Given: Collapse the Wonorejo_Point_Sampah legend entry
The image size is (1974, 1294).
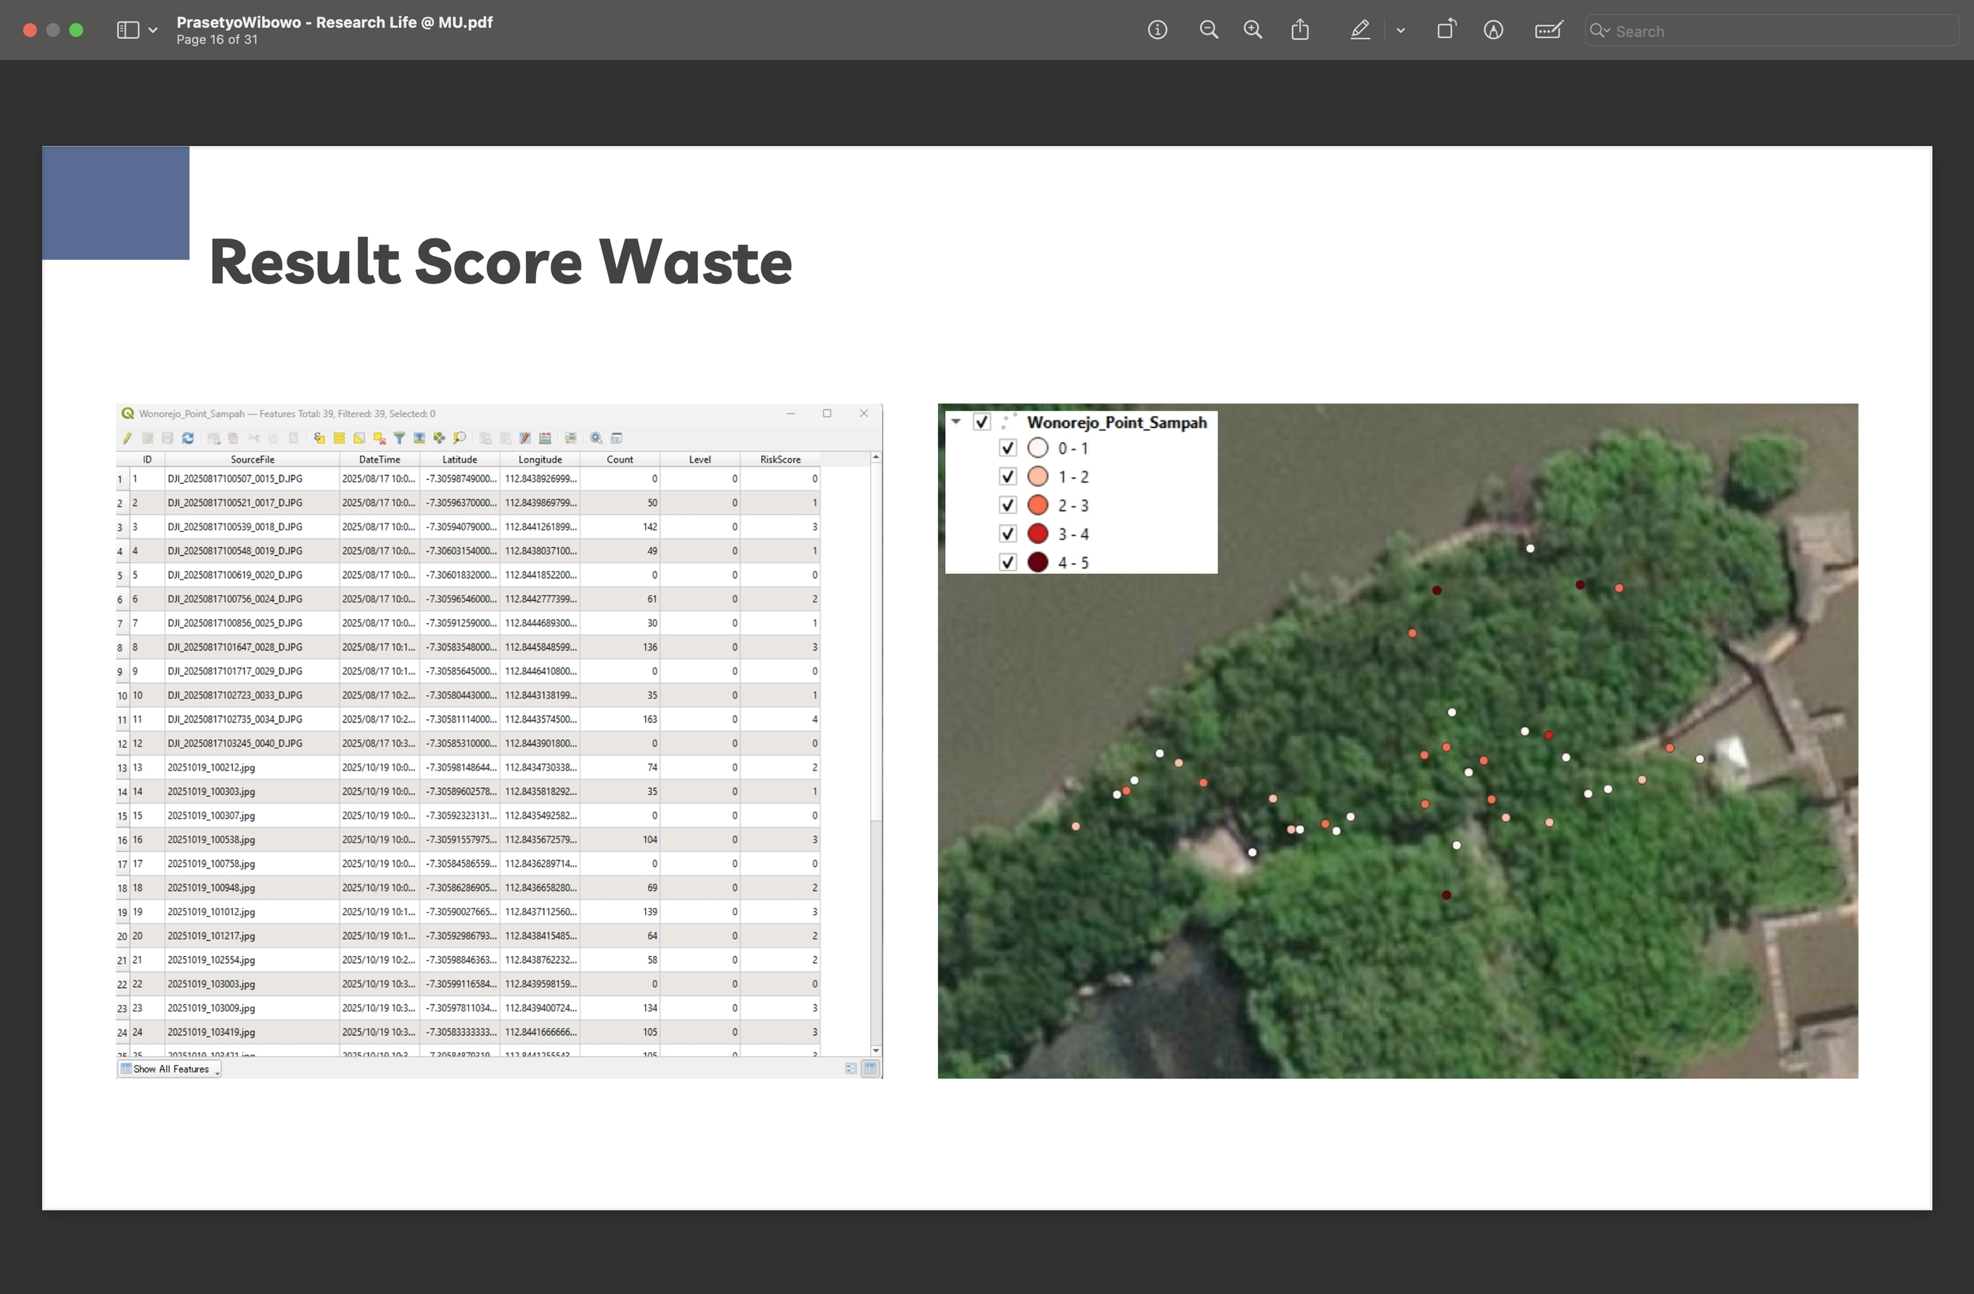Looking at the screenshot, I should pos(955,422).
